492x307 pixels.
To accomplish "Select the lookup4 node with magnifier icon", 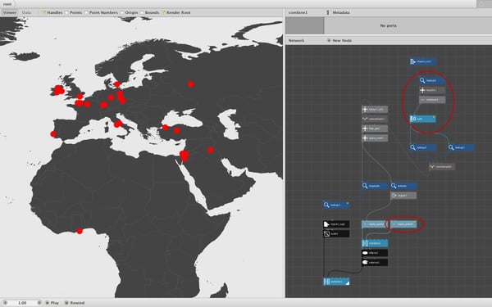I will tap(432, 80).
